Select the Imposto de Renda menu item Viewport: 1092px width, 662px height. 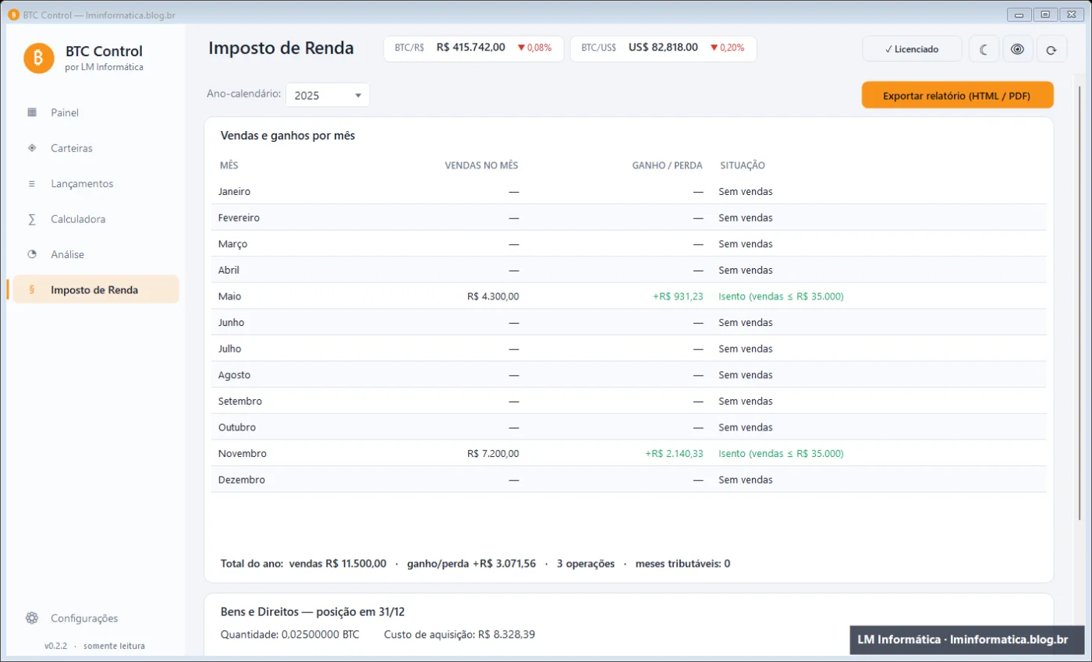click(96, 290)
